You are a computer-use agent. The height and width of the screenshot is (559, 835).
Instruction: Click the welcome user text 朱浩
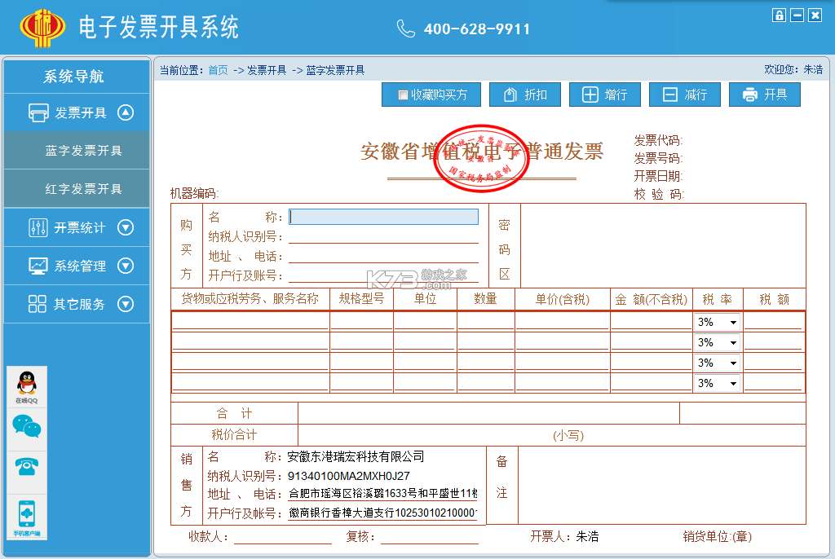coord(813,70)
